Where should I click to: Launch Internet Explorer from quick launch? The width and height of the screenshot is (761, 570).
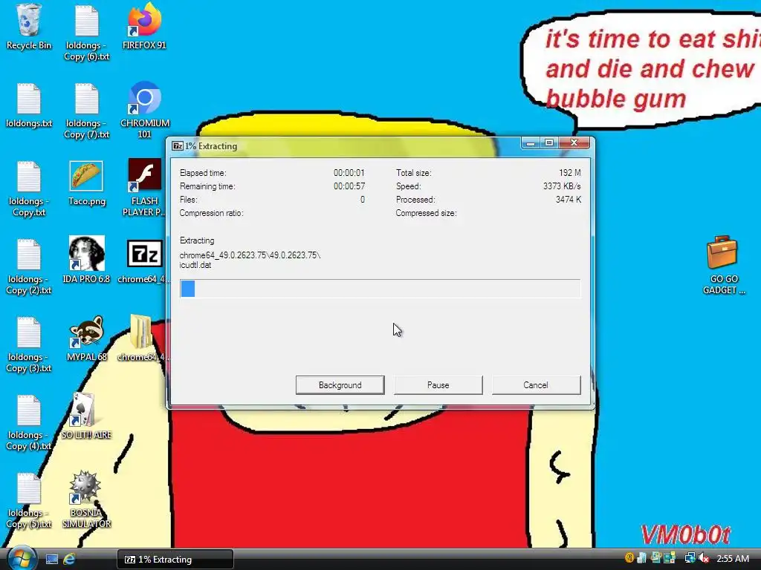pyautogui.click(x=69, y=560)
